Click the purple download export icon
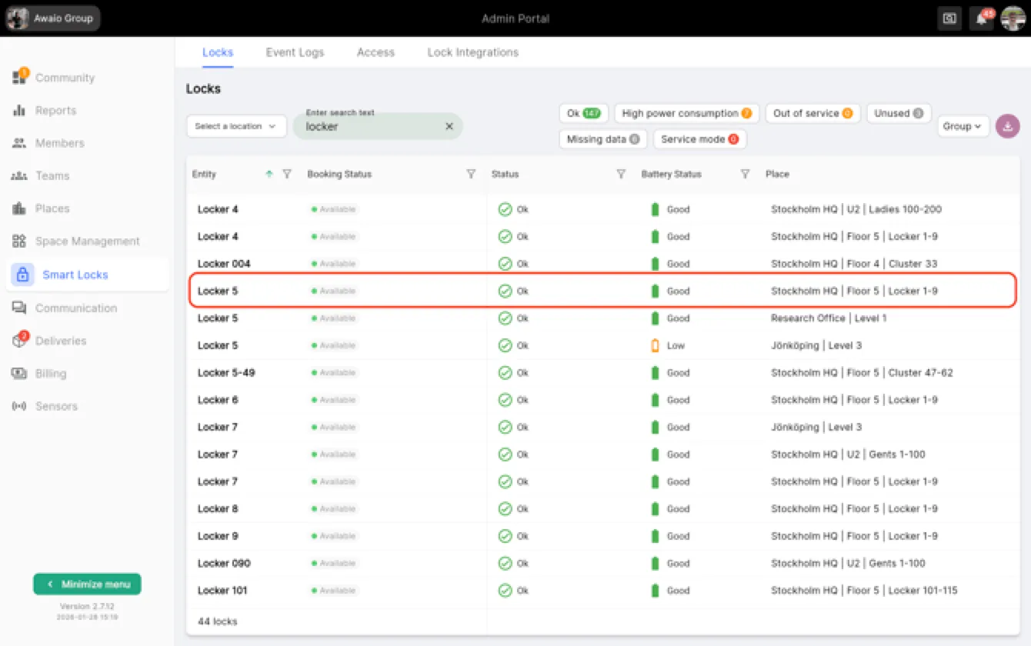Screen dimensions: 1031x646 click(1008, 126)
